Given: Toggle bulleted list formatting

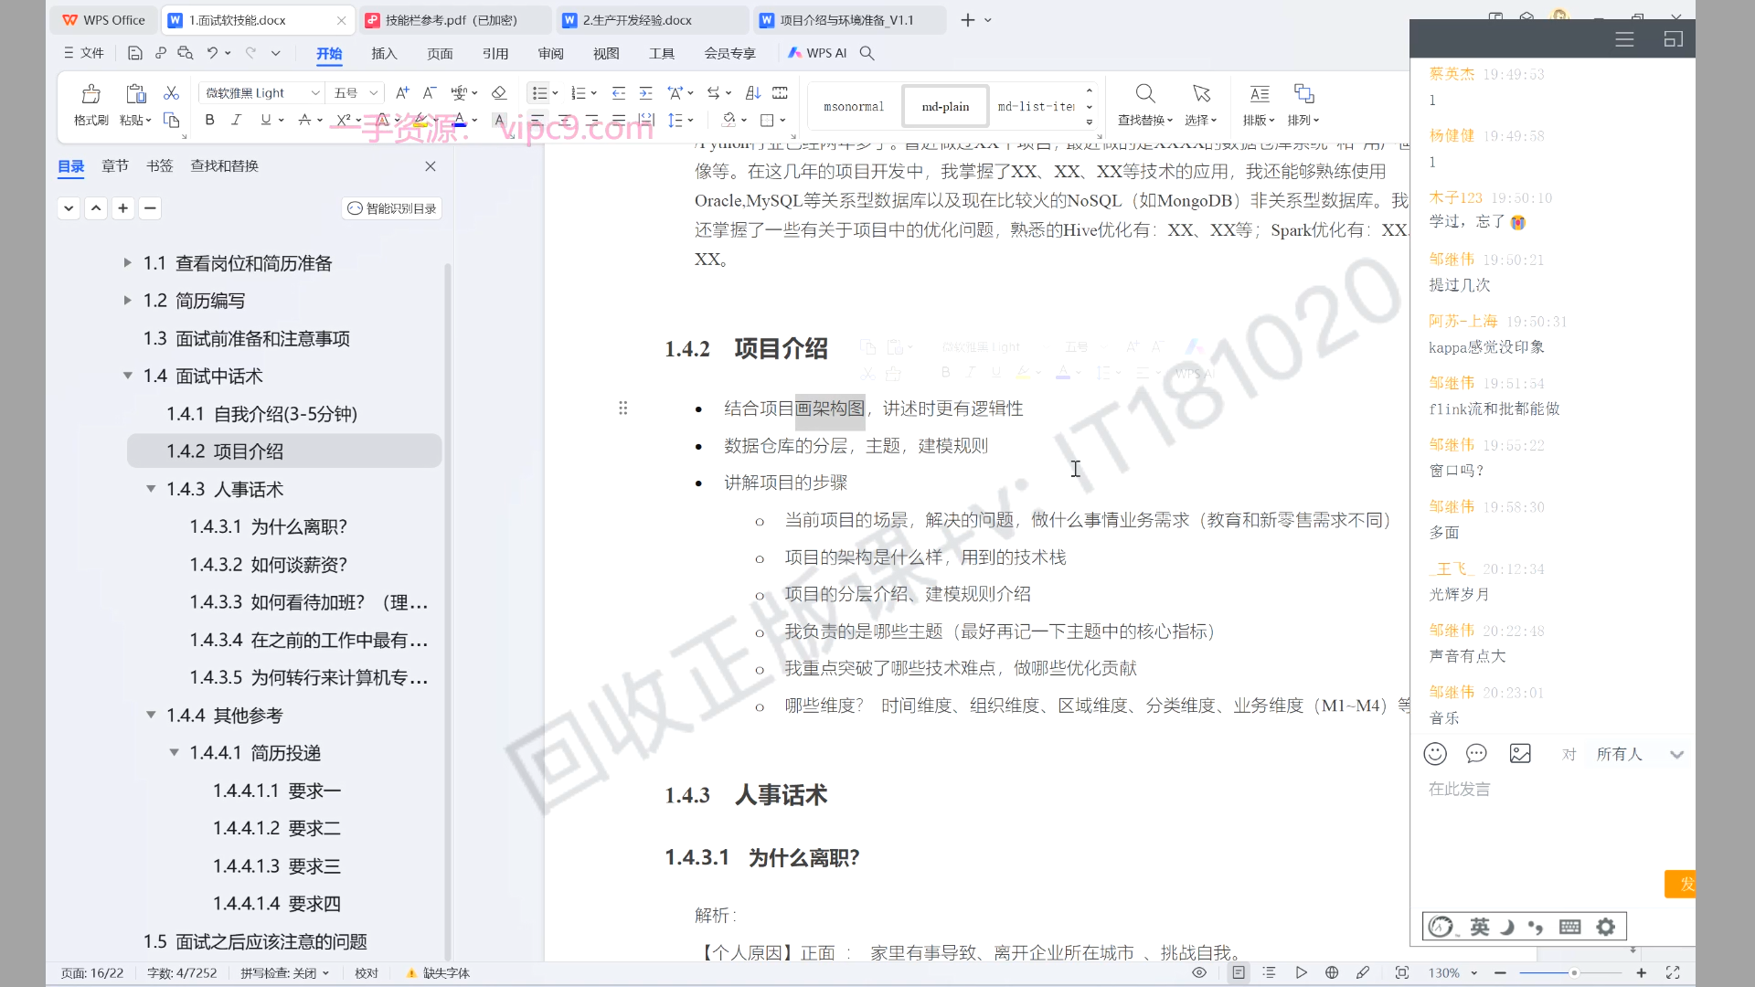Looking at the screenshot, I should point(539,93).
